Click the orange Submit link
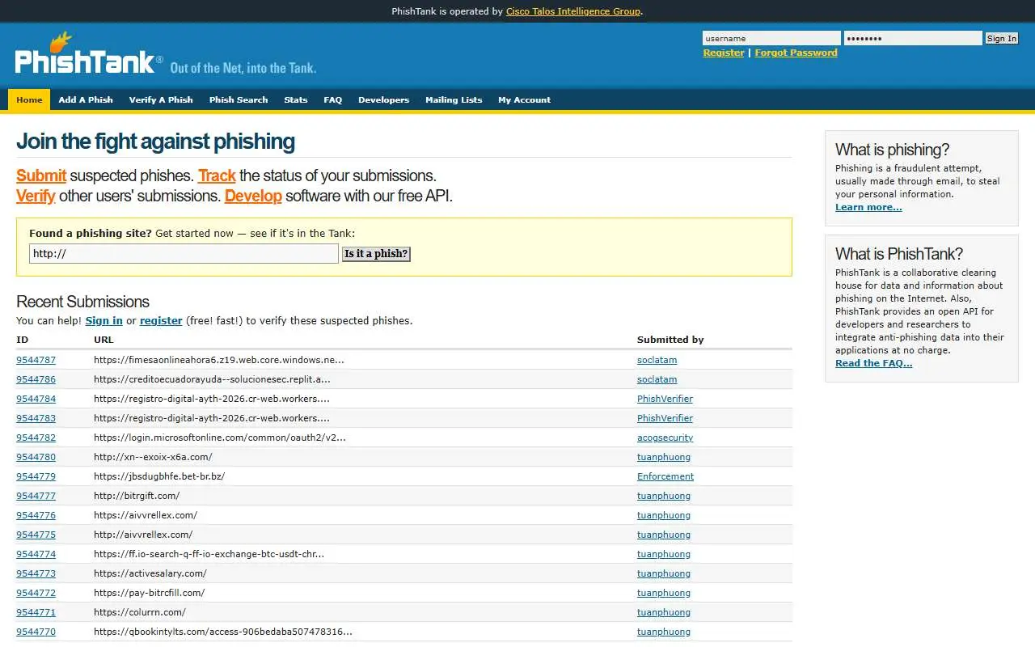The height and width of the screenshot is (647, 1035). (x=41, y=175)
